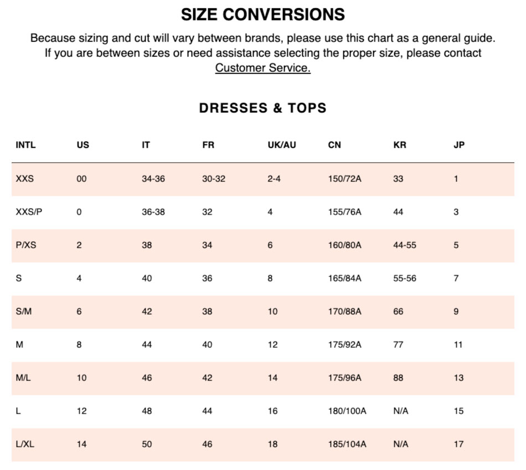Click the FR column header

(x=208, y=145)
